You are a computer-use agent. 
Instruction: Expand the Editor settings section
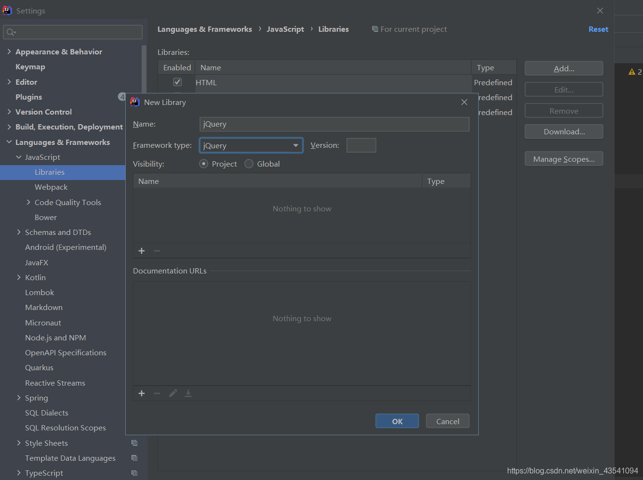click(9, 82)
